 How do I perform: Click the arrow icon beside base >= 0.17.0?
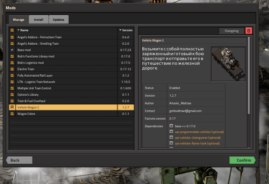click(171, 126)
